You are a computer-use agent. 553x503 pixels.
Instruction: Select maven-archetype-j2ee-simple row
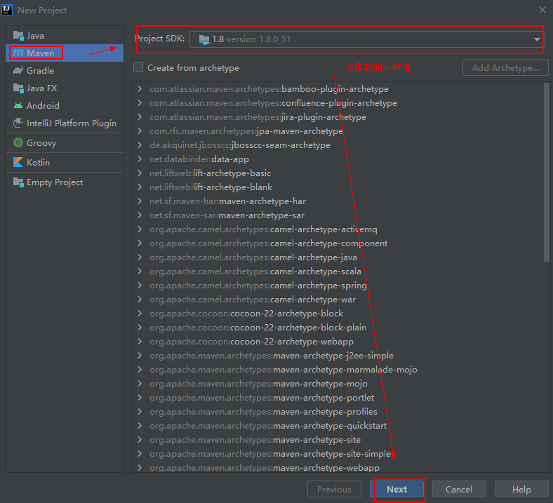338,355
